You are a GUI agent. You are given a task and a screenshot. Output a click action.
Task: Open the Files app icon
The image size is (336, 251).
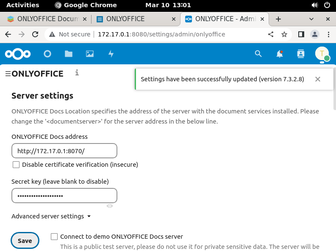[69, 54]
